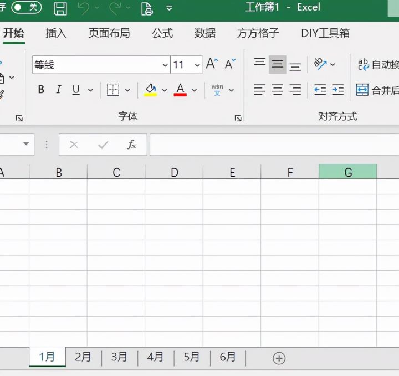Click the wén phonetic guide icon
The image size is (399, 376).
click(x=217, y=90)
